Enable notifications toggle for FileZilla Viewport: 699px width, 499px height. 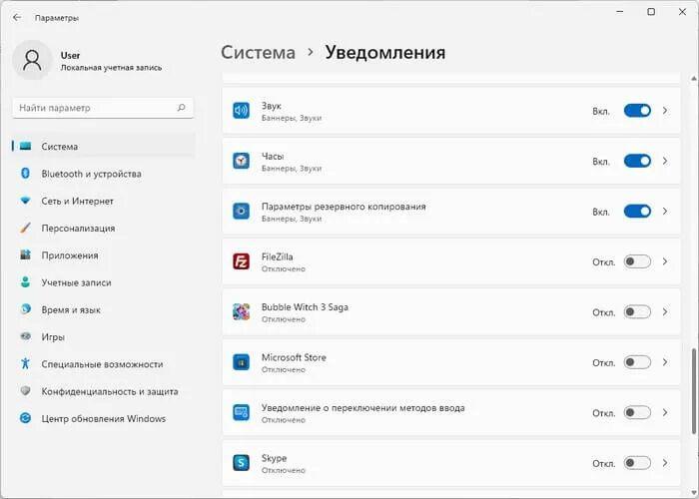(637, 261)
